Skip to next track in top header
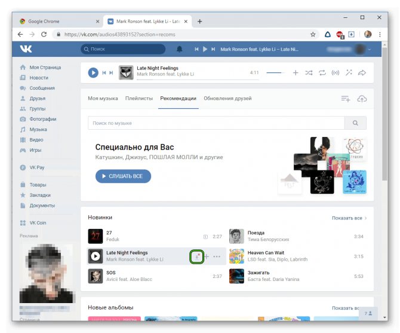Image resolution: width=400 pixels, height=333 pixels. [x=213, y=49]
